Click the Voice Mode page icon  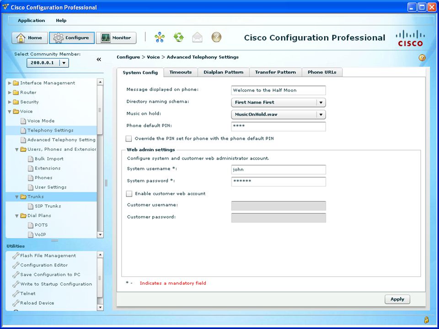(x=23, y=121)
